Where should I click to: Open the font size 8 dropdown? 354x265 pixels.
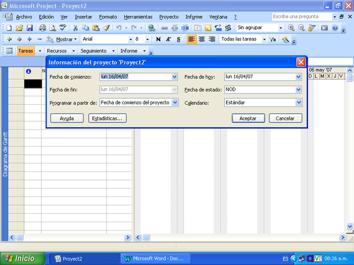[147, 39]
